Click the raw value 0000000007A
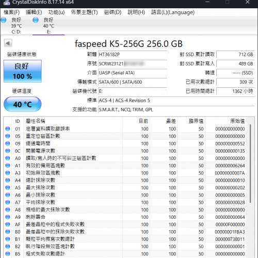This screenshot has height=258, width=258. coord(230,173)
